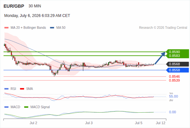190x128 pixels.
Task: Click the blue upward trend arrow
Action: coord(160,58)
